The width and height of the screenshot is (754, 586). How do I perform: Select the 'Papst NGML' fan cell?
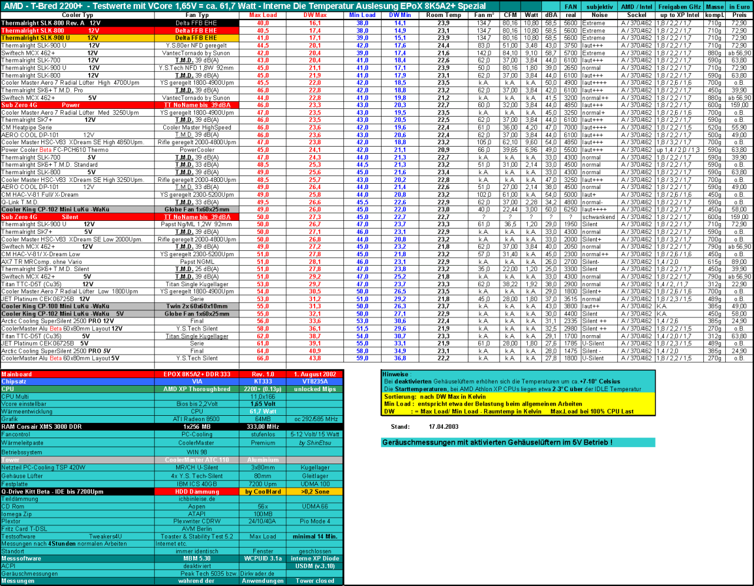(197, 261)
